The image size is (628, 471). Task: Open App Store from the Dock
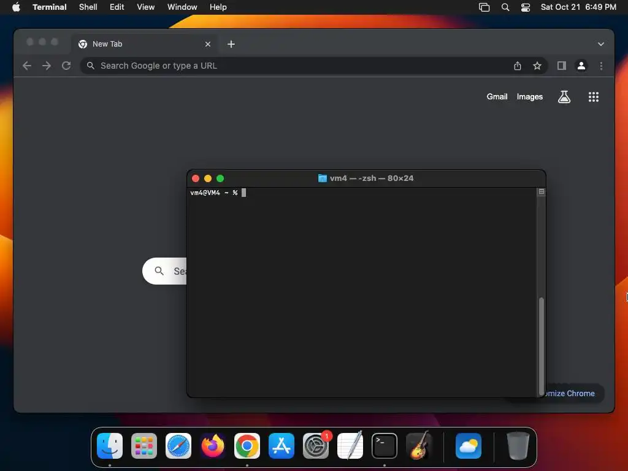point(281,446)
